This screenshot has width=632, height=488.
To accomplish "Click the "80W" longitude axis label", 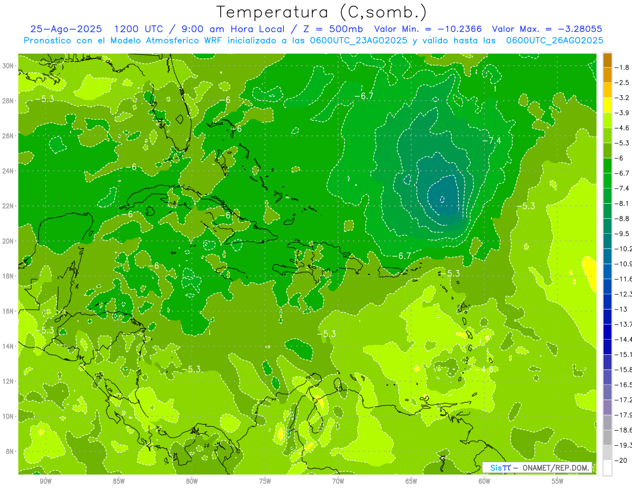I will [192, 481].
